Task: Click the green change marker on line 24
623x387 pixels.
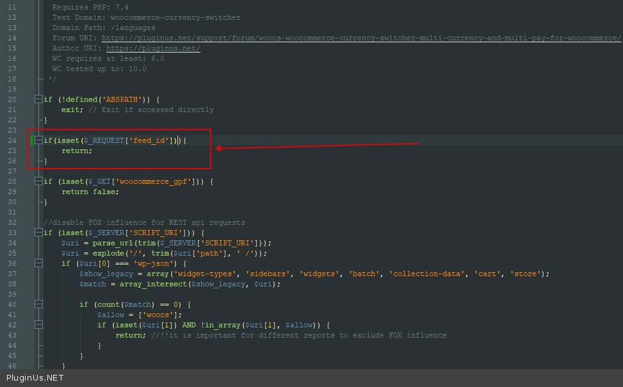Action: [x=31, y=140]
